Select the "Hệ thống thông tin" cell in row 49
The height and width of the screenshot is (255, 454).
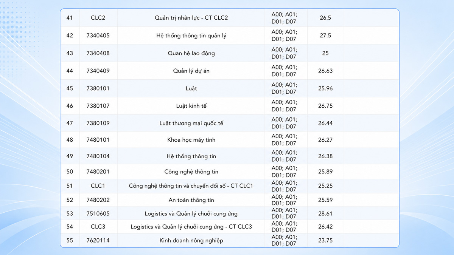pos(191,156)
